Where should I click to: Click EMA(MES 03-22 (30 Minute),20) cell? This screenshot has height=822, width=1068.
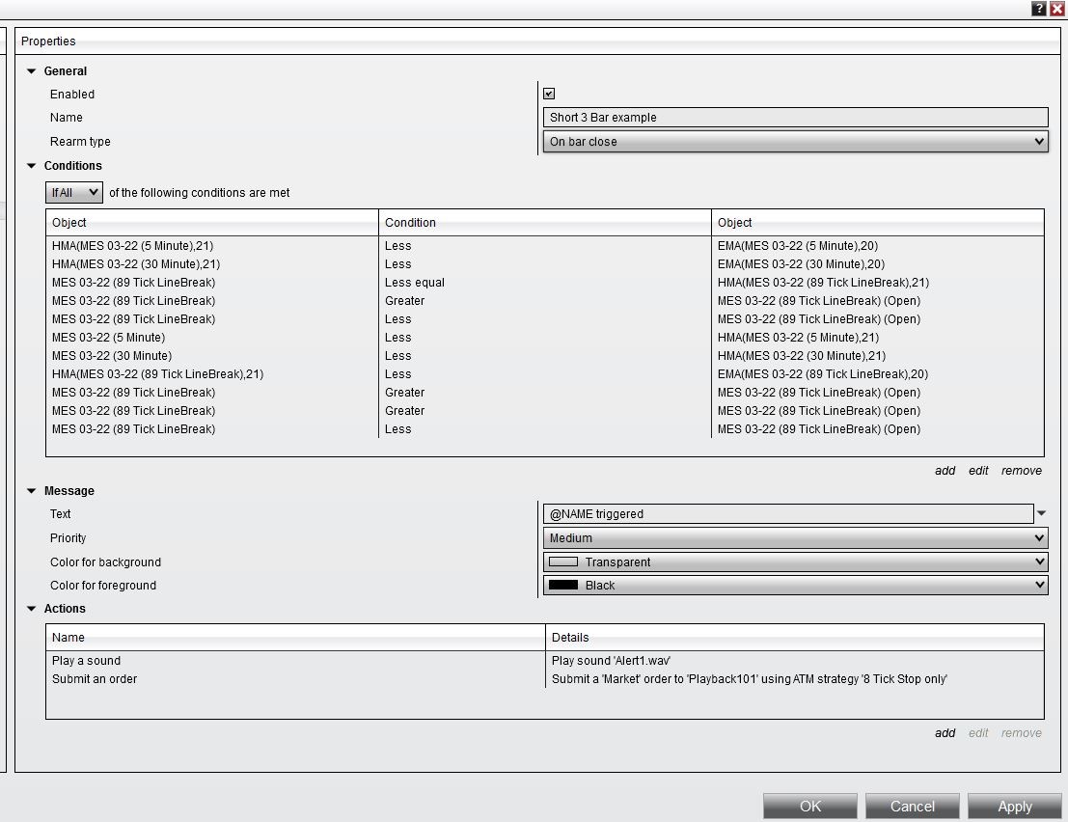(x=801, y=264)
